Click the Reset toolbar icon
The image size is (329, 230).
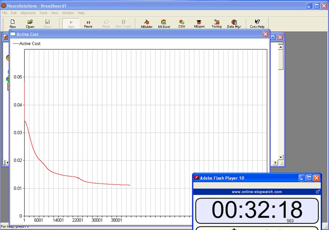(x=106, y=23)
